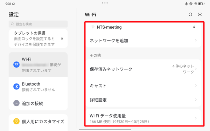Tap the bottom navigation gesture bar
The width and height of the screenshot is (210, 131).
tap(105, 130)
